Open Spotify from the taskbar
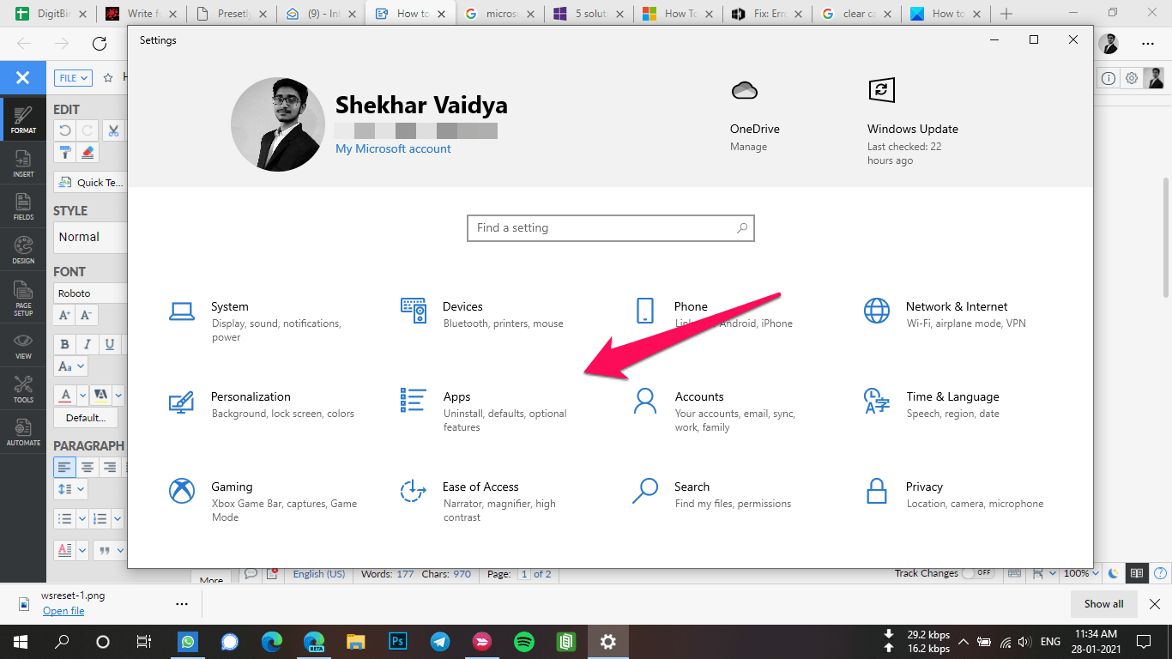The image size is (1172, 659). pyautogui.click(x=523, y=641)
